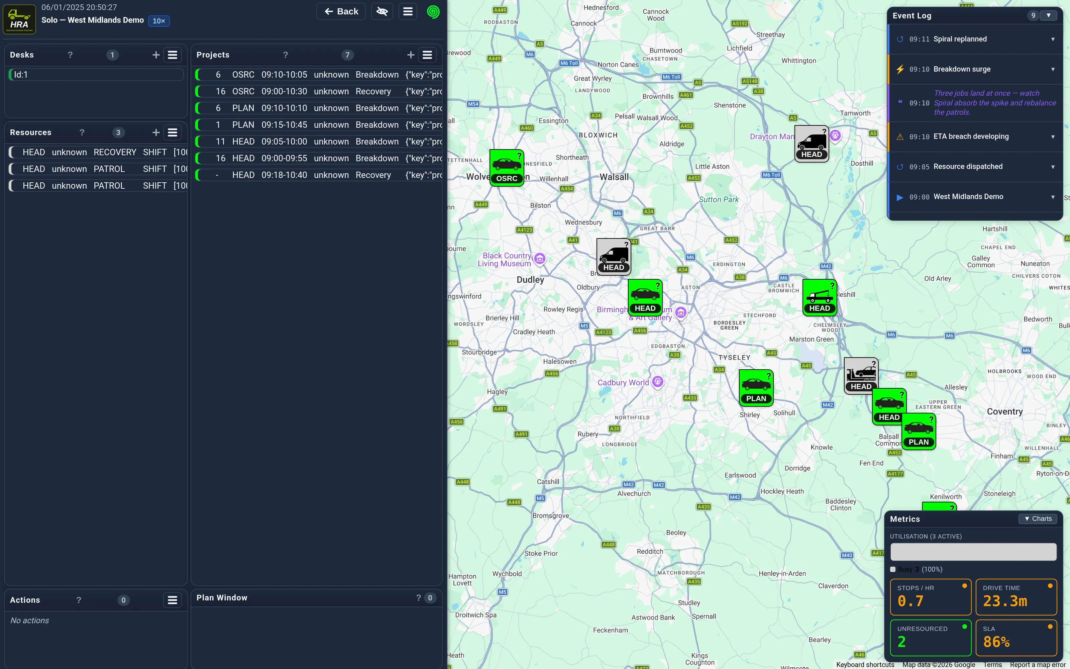Screen dimensions: 1070x669
Task: Select PLAN 09:15-10:45 Breakdown project row
Action: pos(318,125)
